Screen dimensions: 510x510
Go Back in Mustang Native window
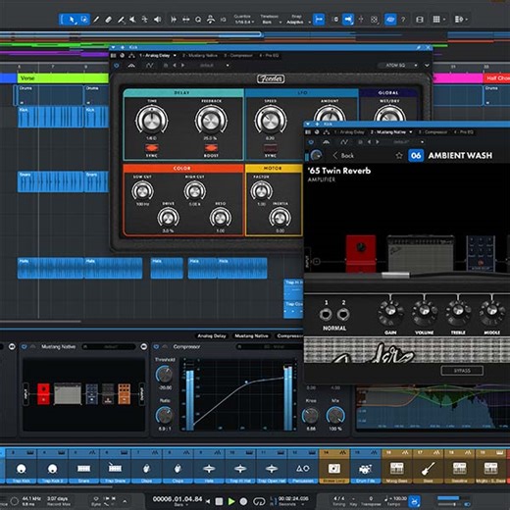pos(343,156)
